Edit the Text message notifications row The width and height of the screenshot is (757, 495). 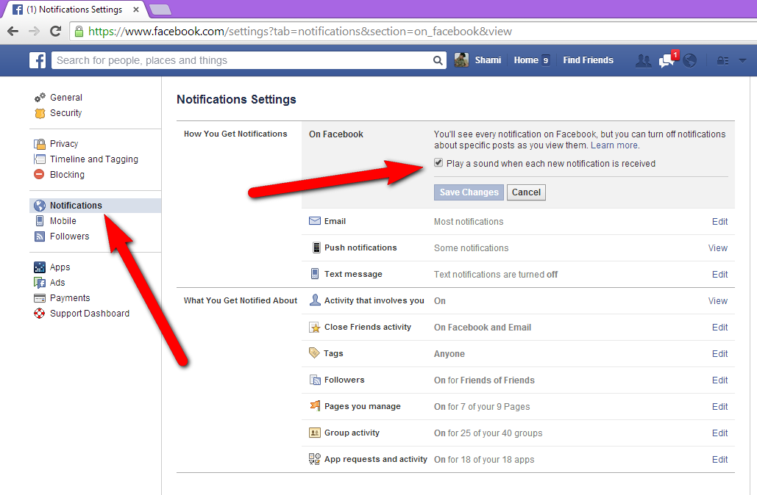point(719,275)
